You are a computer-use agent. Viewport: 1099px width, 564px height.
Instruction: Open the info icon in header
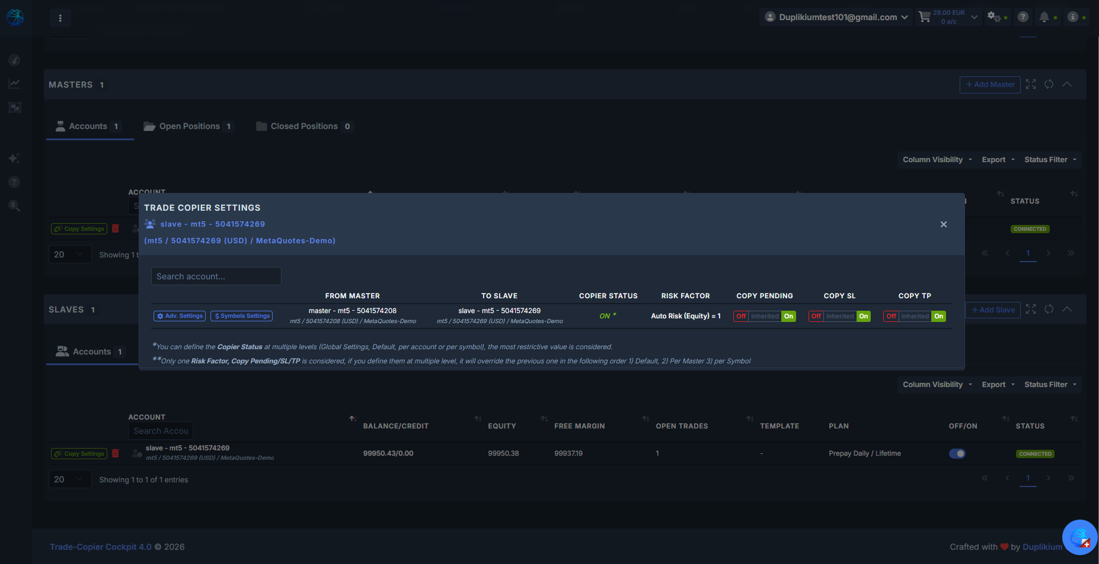tap(1073, 17)
